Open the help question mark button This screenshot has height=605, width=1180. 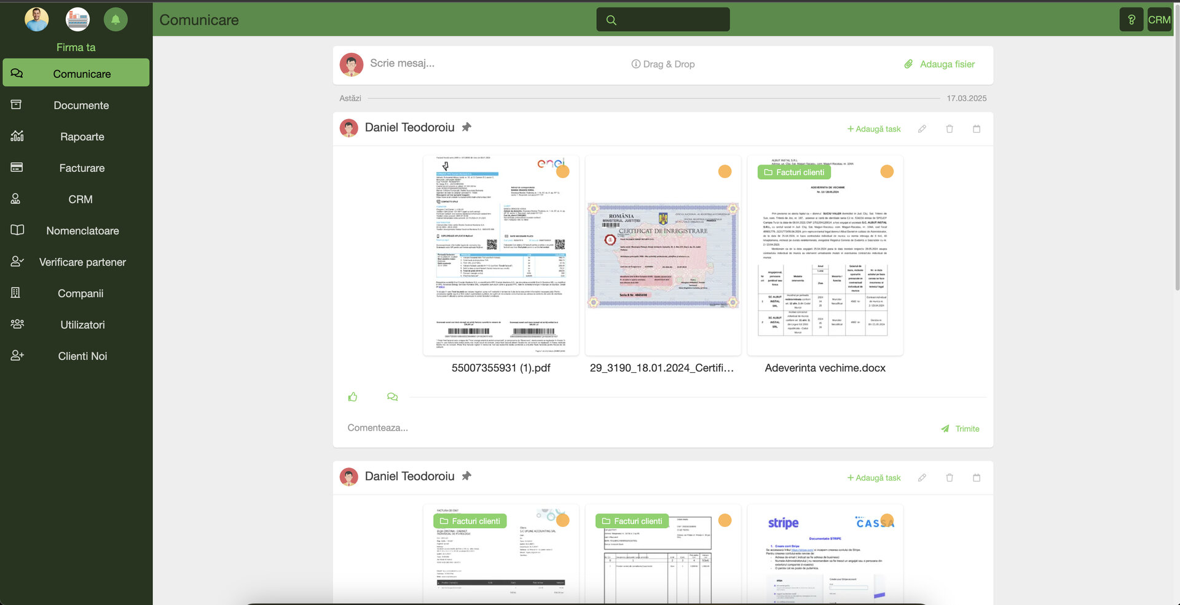pos(1131,20)
